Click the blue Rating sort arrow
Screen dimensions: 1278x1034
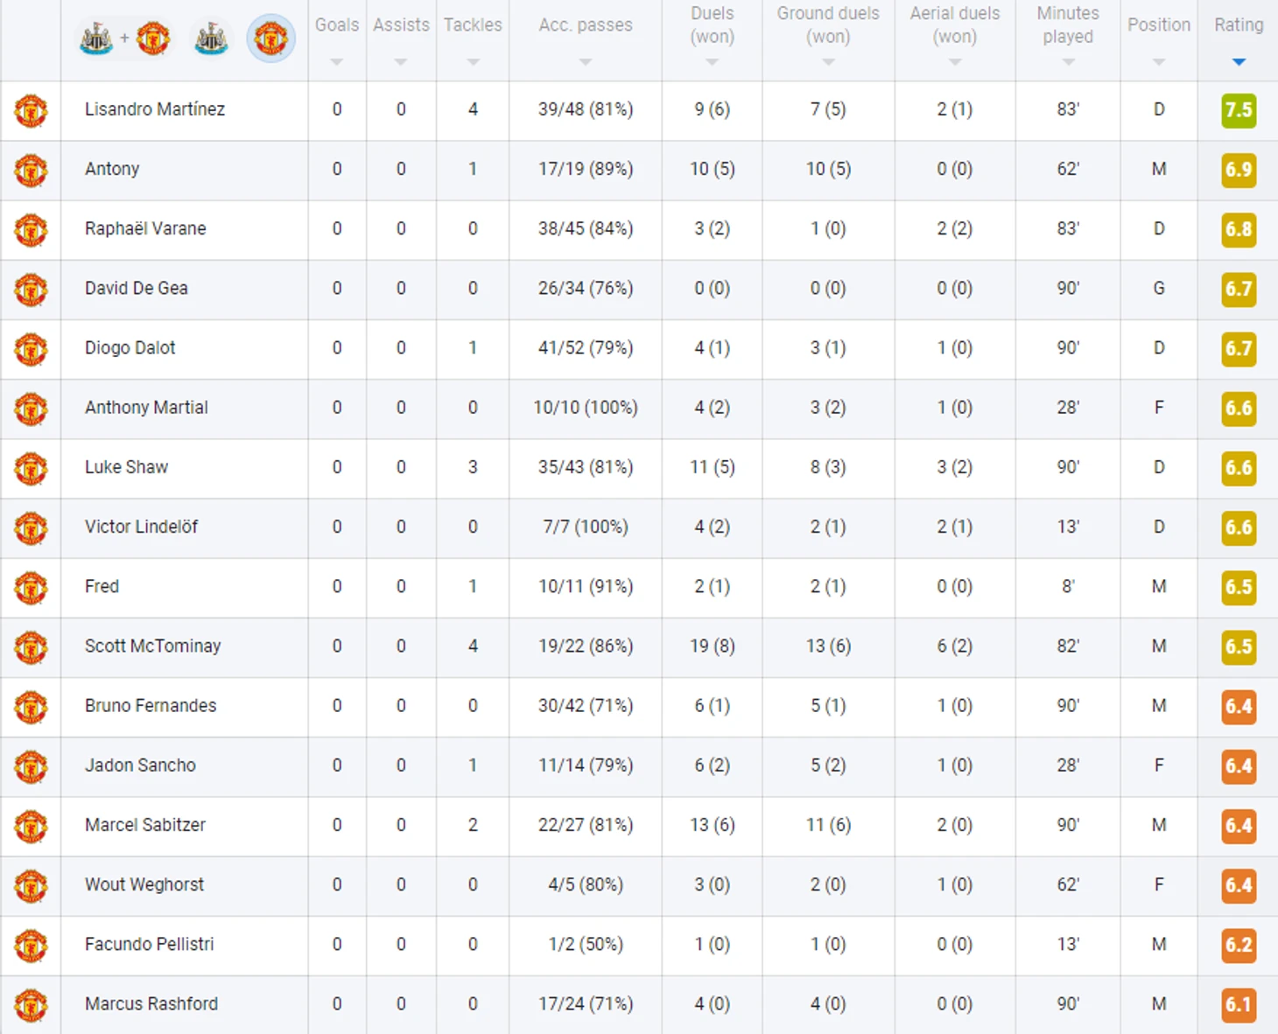pos(1239,62)
